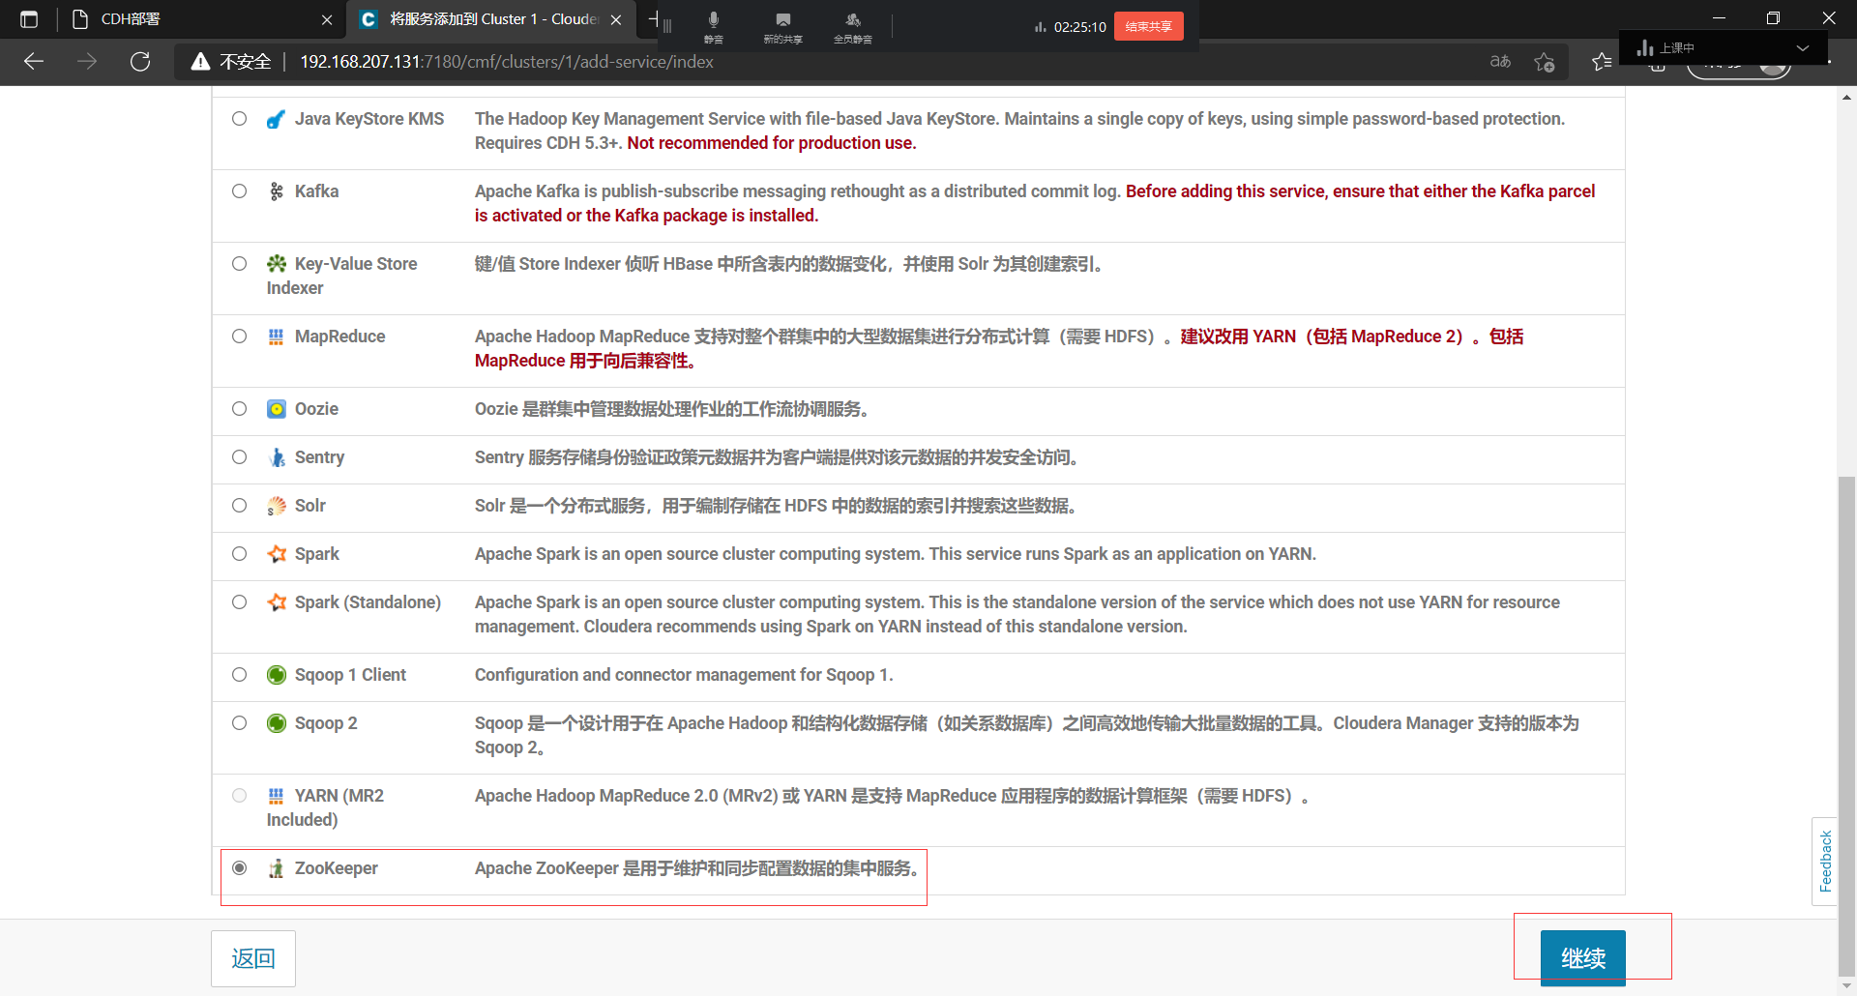Click the Oozie service icon
Image resolution: width=1857 pixels, height=996 pixels.
(x=277, y=409)
